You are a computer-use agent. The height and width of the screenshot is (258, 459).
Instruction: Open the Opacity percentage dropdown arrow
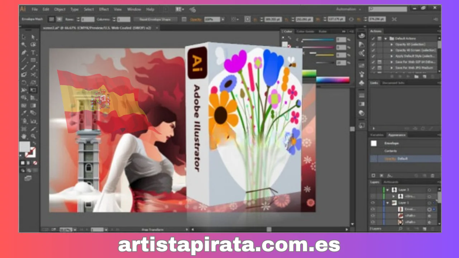coord(223,19)
